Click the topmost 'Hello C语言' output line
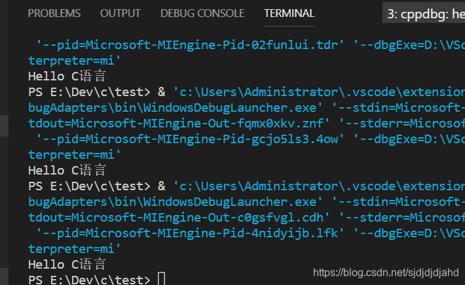The image size is (465, 285). click(67, 76)
